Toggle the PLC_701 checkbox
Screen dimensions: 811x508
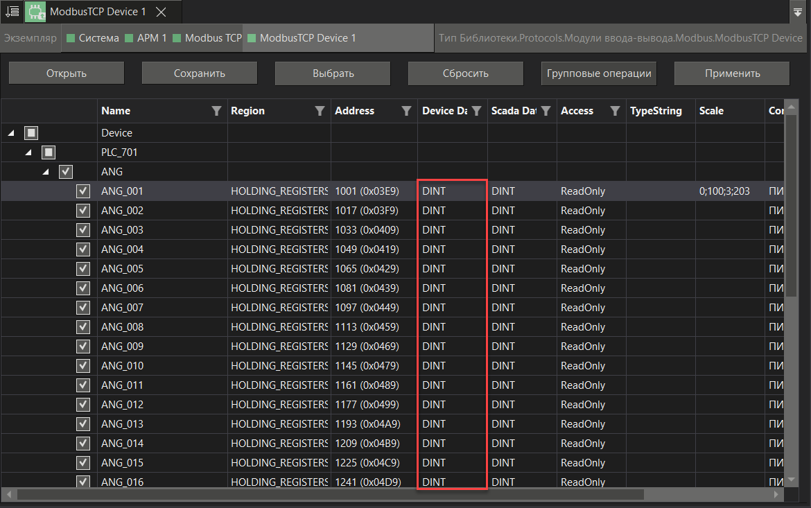click(48, 152)
